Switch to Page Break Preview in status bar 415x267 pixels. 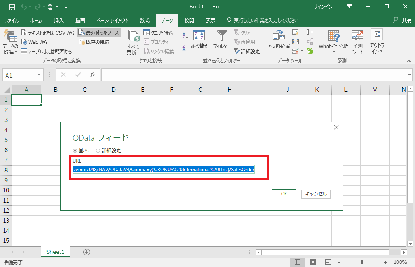point(328,262)
